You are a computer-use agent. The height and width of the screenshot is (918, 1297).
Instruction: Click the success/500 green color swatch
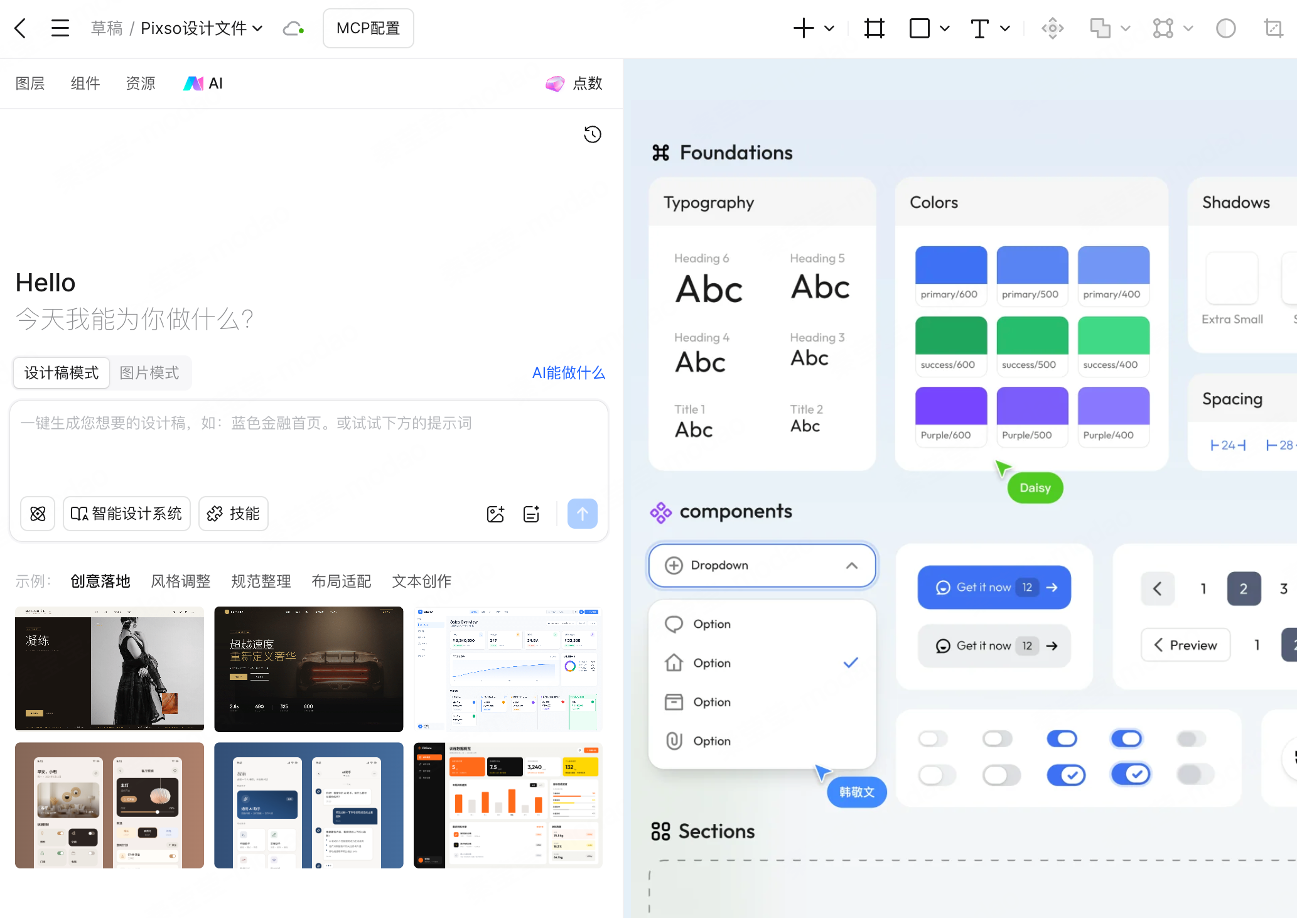(1032, 335)
